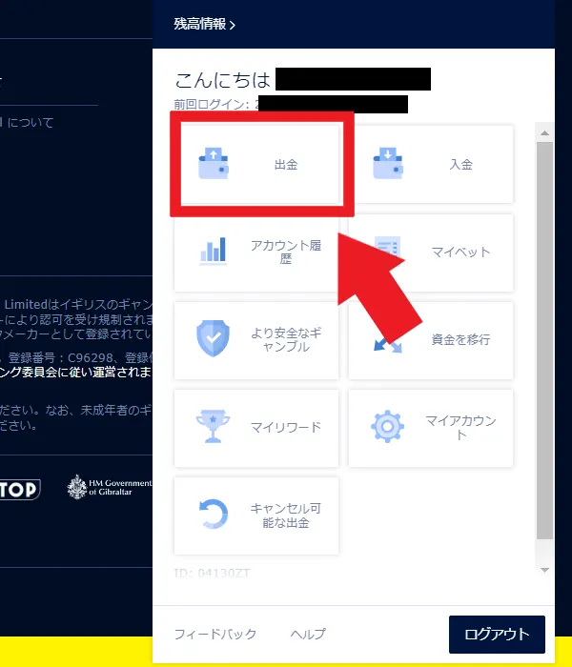Select the 入金 menu tile label
The height and width of the screenshot is (667, 572).
(x=460, y=164)
